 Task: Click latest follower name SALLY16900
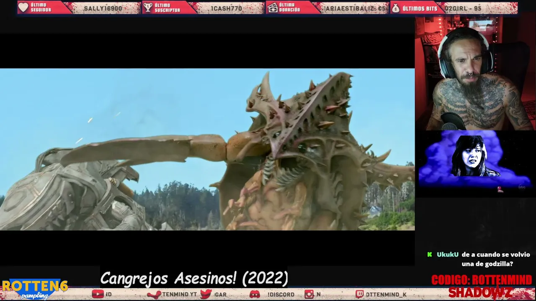click(x=103, y=8)
